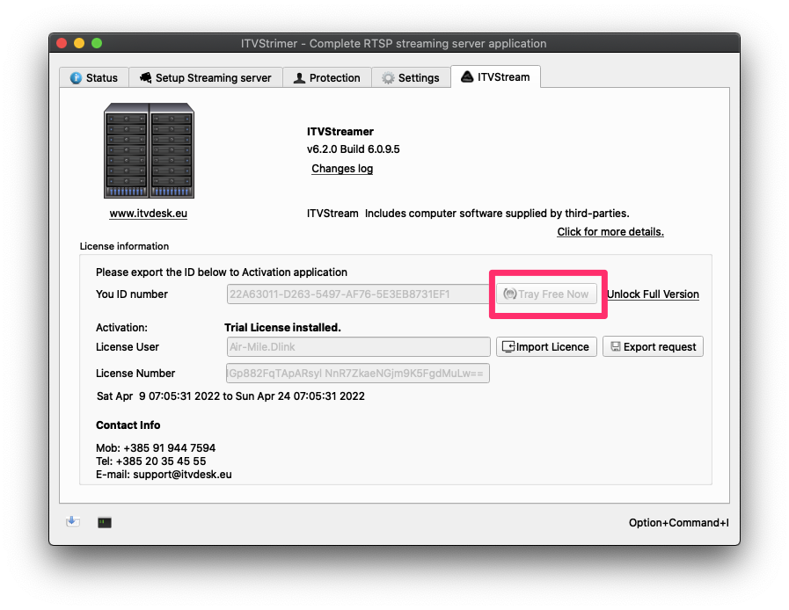The width and height of the screenshot is (789, 610).
Task: Open the Unlock Full Version link
Action: 653,294
